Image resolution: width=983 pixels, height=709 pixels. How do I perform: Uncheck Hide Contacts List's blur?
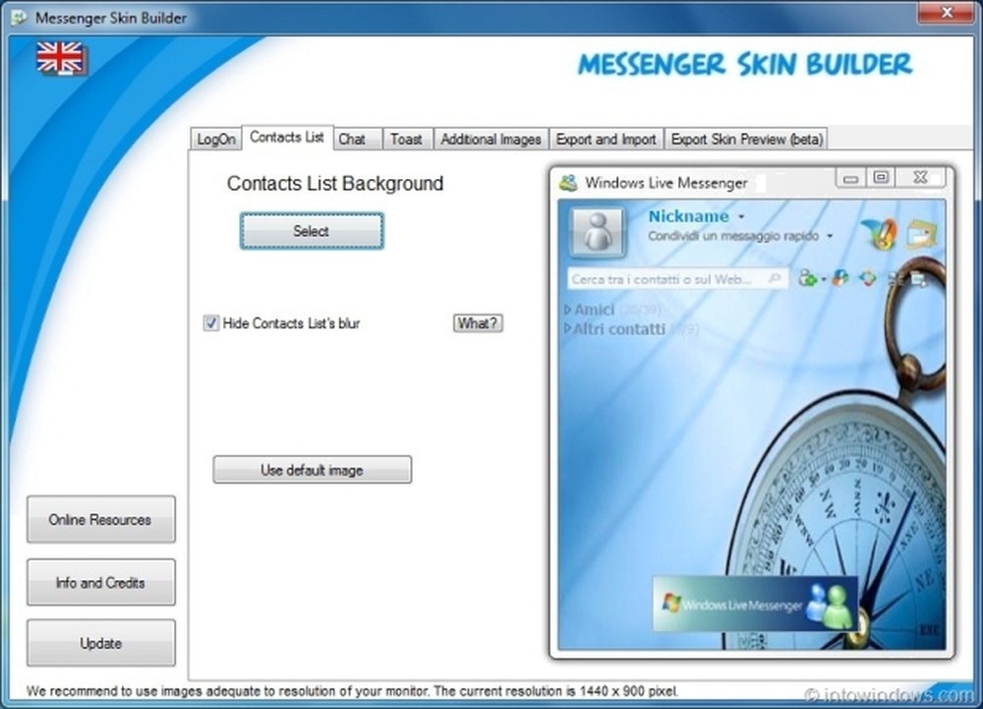click(x=209, y=323)
